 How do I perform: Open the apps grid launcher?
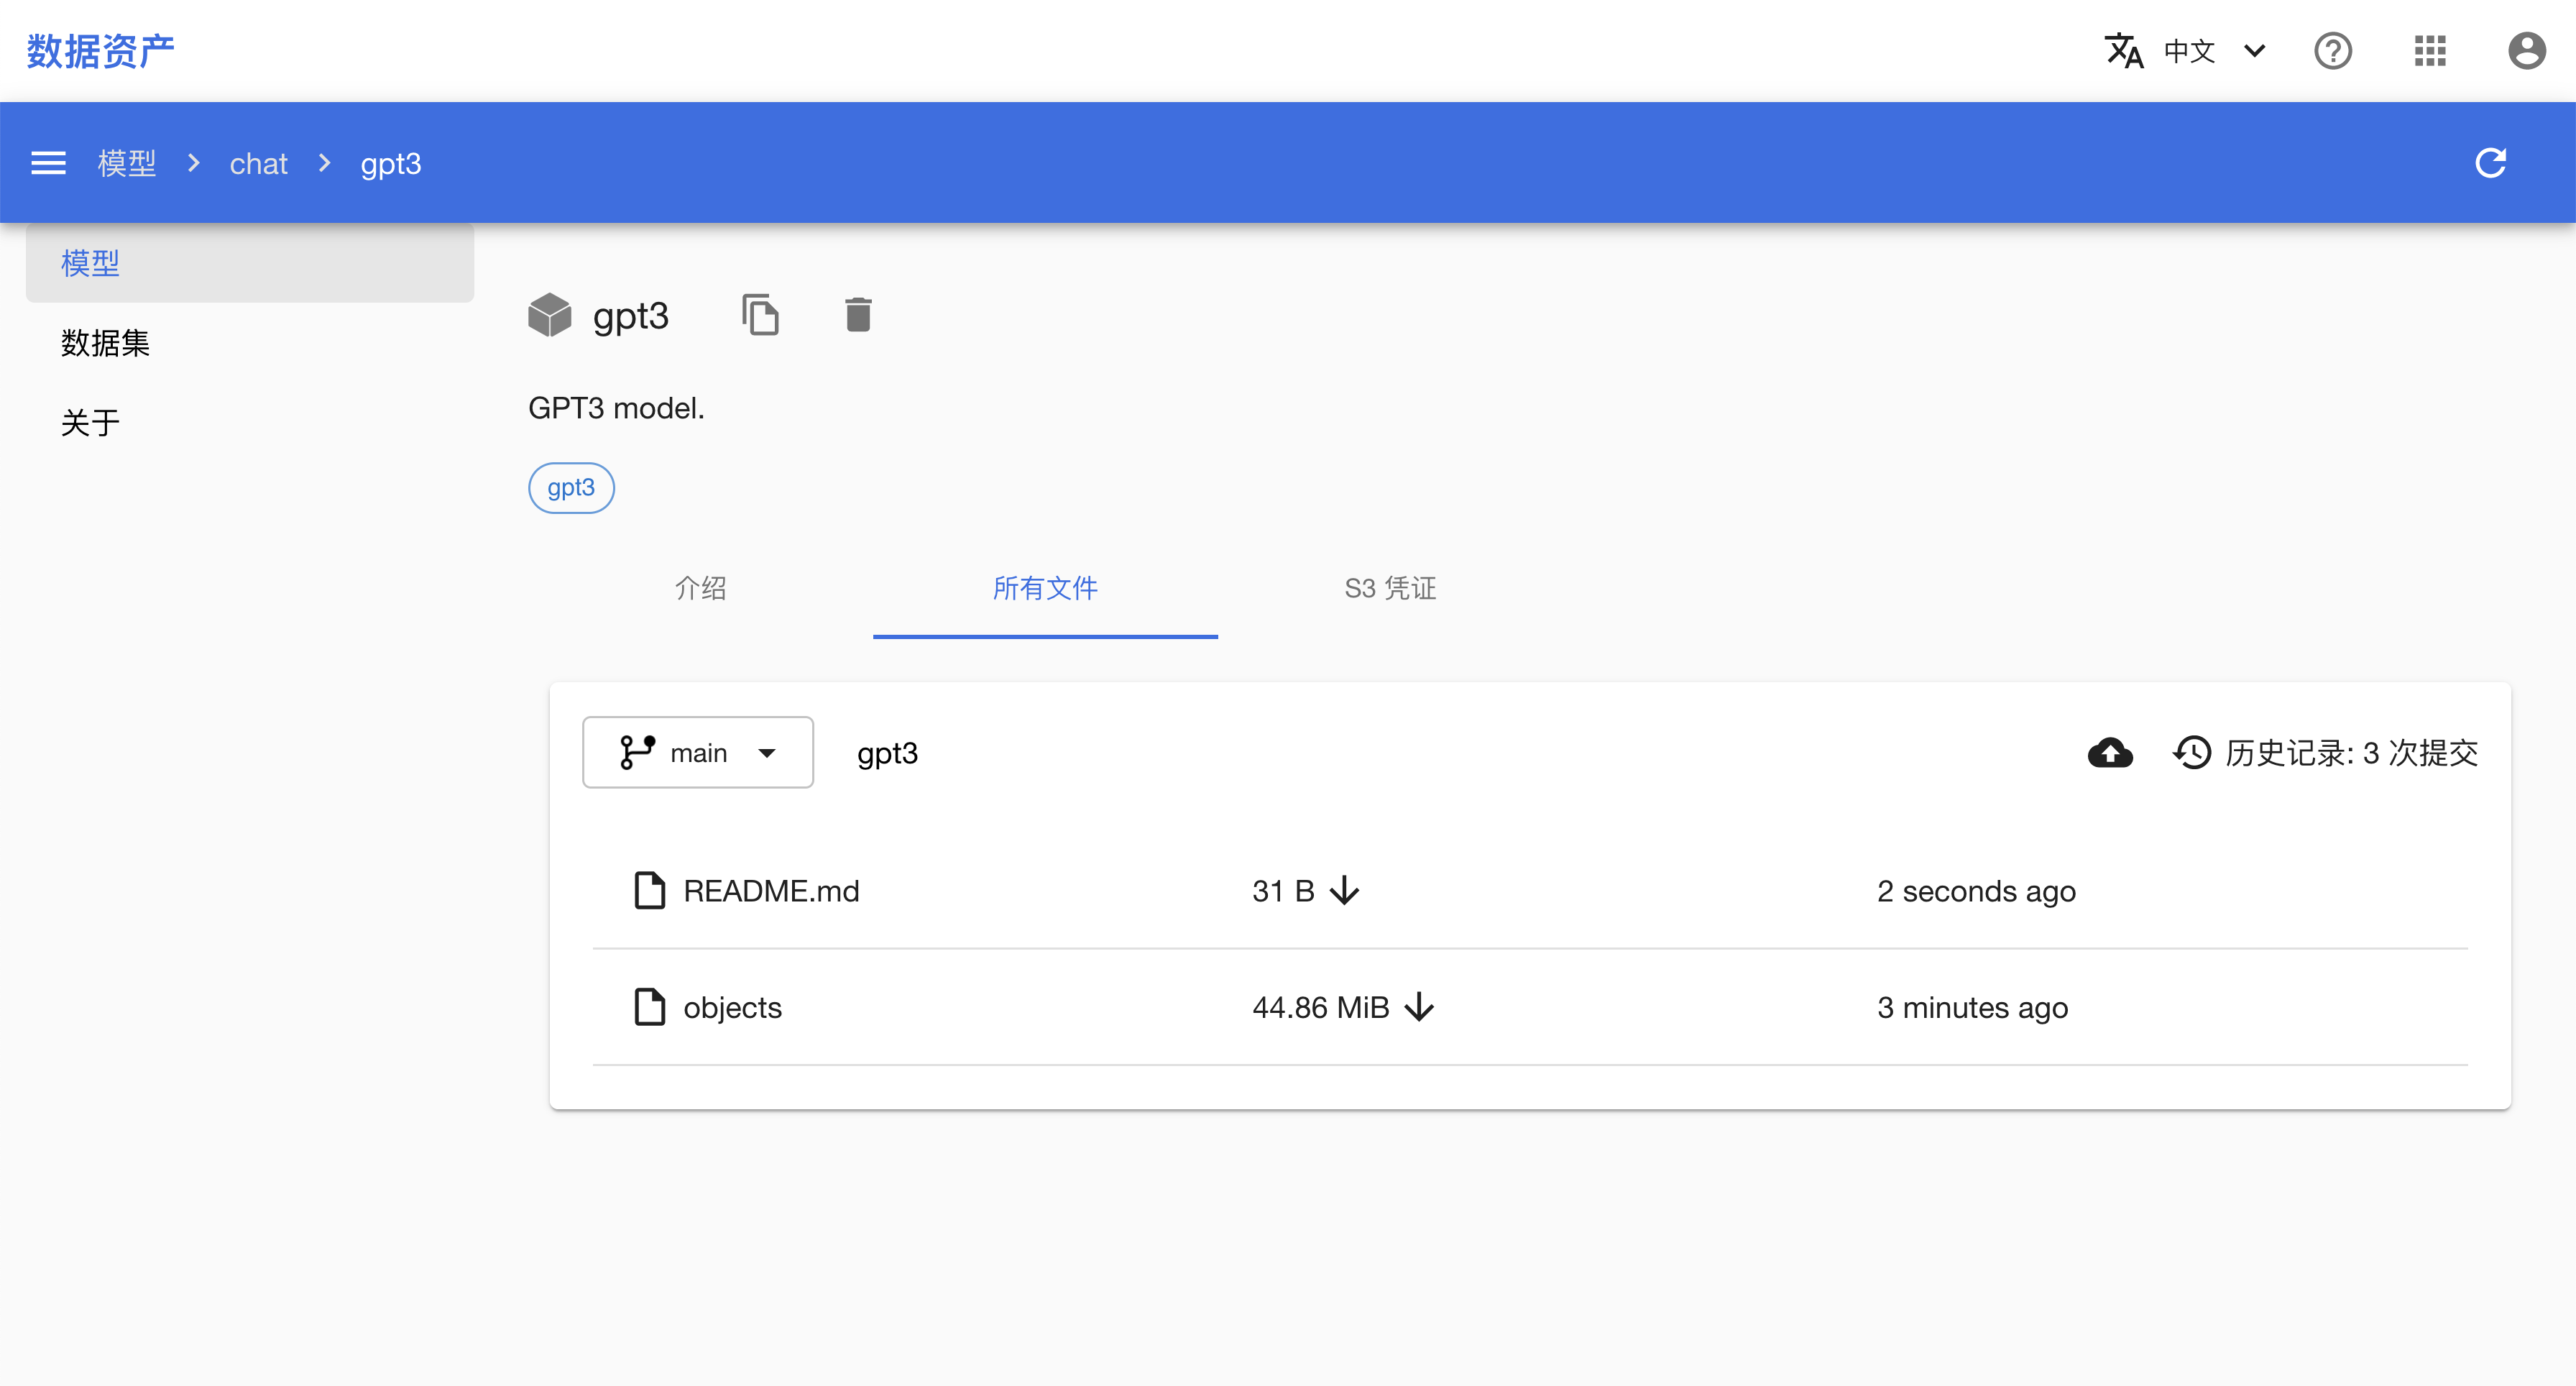coord(2430,51)
